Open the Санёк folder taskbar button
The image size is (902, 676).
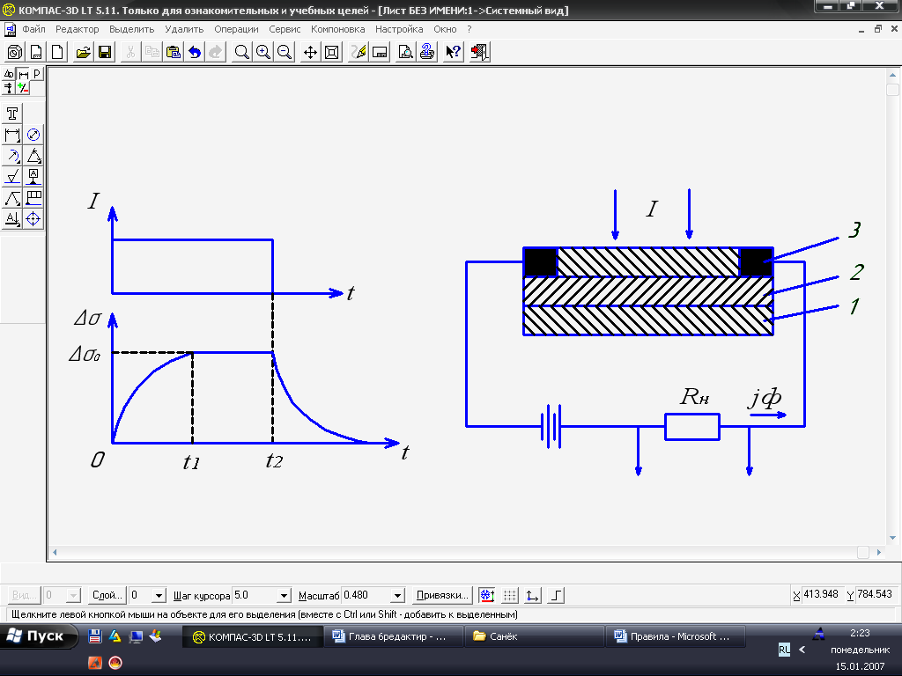[533, 637]
